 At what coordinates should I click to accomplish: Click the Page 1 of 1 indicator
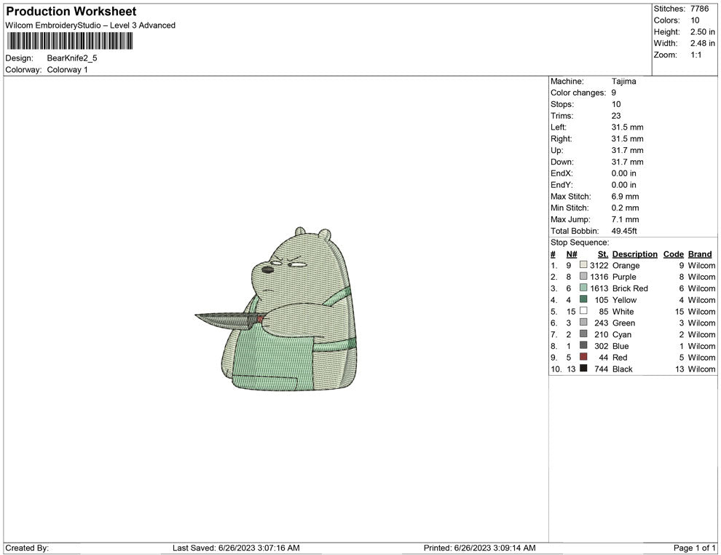click(694, 548)
